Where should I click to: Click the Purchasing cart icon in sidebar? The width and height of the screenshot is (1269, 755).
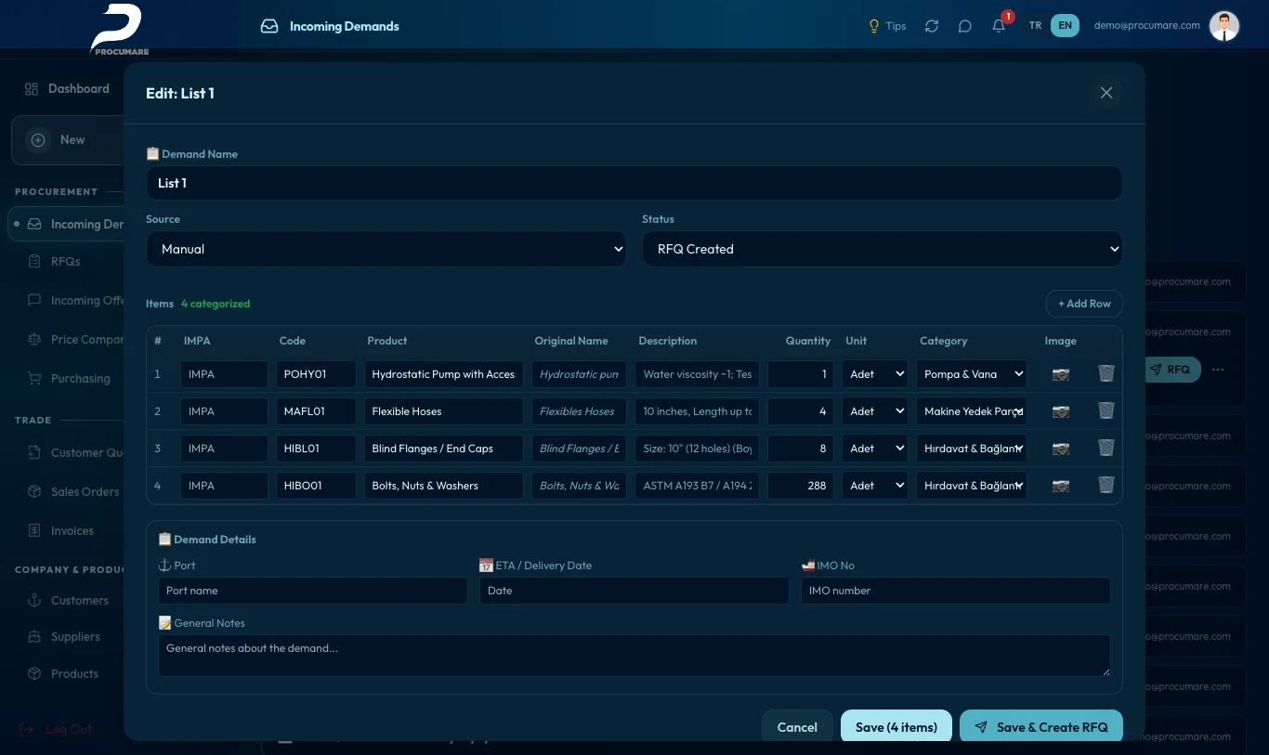click(x=34, y=378)
